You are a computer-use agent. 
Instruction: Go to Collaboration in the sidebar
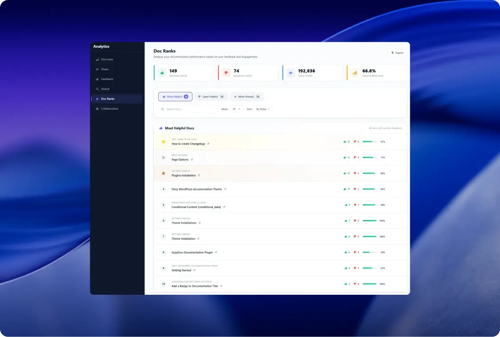[109, 109]
